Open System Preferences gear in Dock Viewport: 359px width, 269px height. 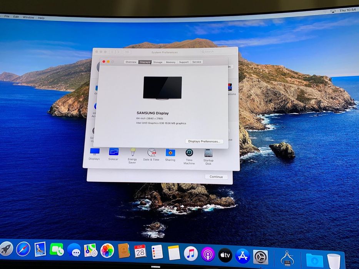click(x=260, y=257)
